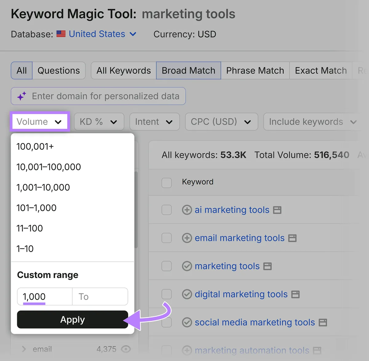Open the ai marketing tools keyword link
369x361 pixels.
click(x=232, y=210)
